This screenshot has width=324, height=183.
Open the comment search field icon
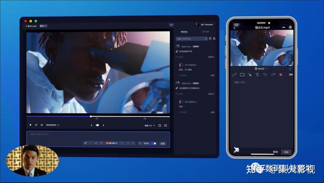click(x=205, y=38)
